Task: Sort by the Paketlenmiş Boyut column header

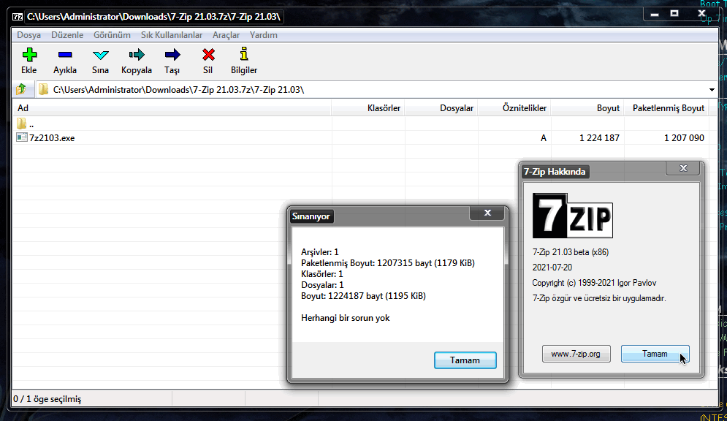Action: click(666, 108)
